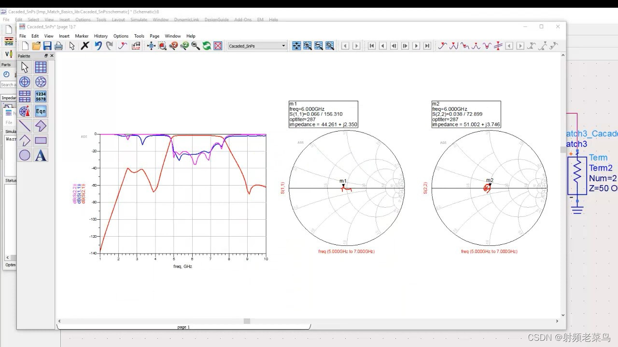Image resolution: width=618 pixels, height=347 pixels.
Task: Click the right arrow of horizontal scrollbar
Action: (557, 321)
